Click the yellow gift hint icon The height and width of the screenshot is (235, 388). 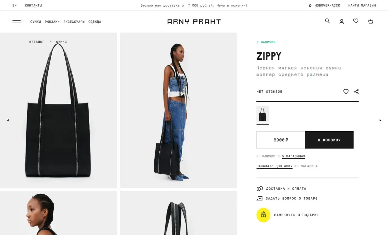[263, 215]
